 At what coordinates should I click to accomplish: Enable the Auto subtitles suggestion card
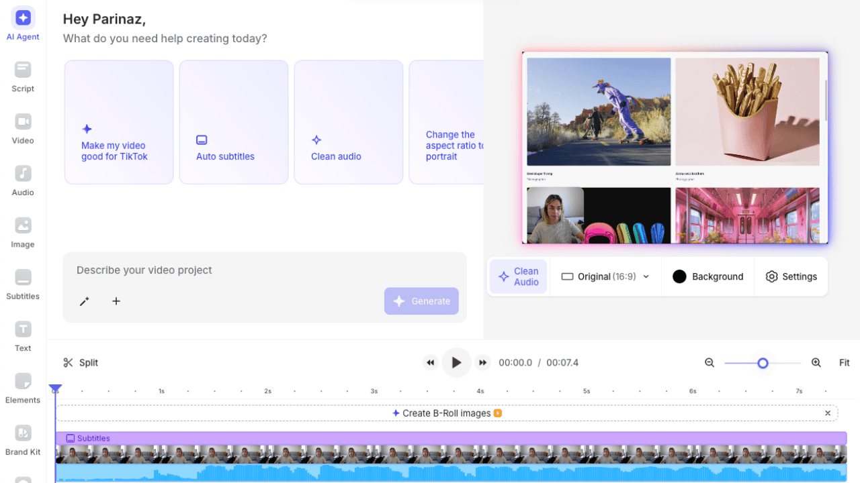(x=233, y=121)
